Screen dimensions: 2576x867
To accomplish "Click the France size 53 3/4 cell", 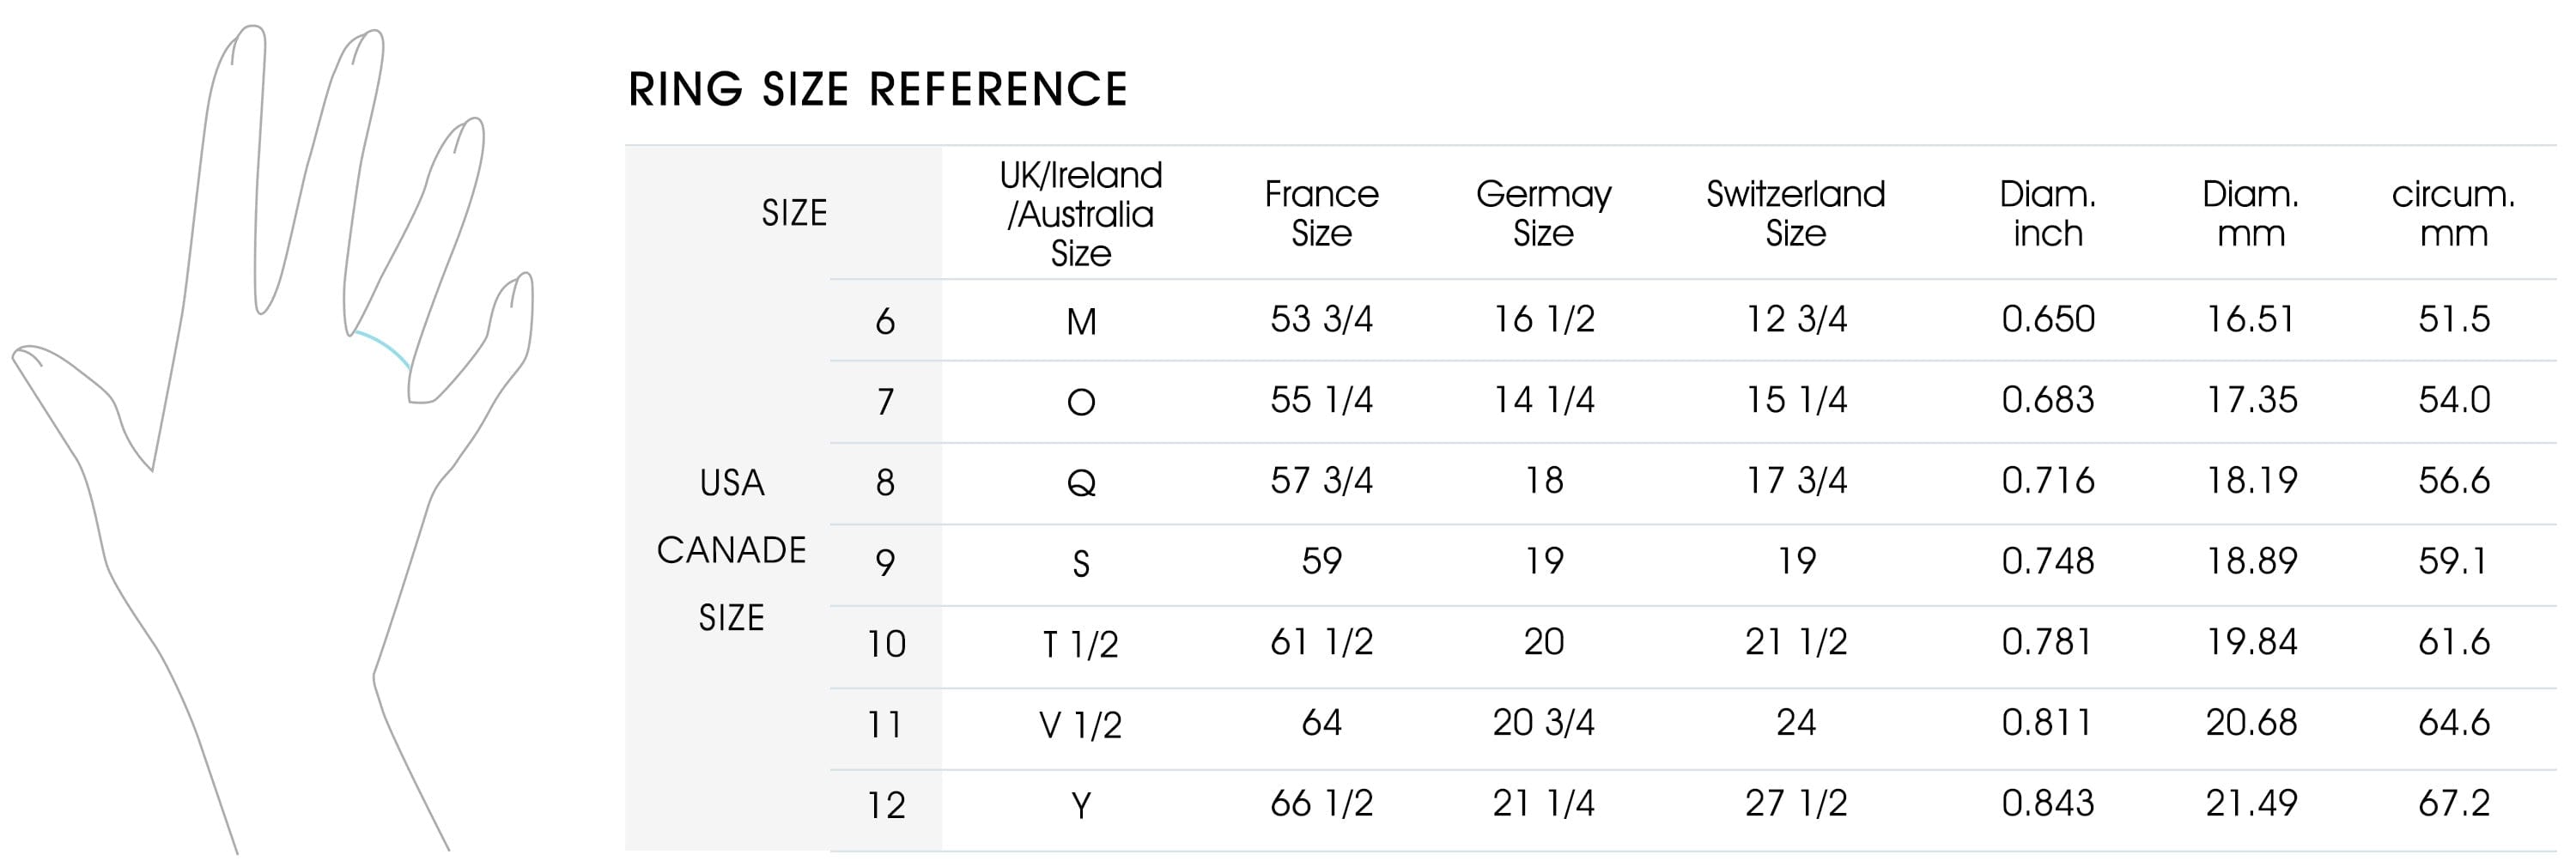I will (x=1321, y=320).
